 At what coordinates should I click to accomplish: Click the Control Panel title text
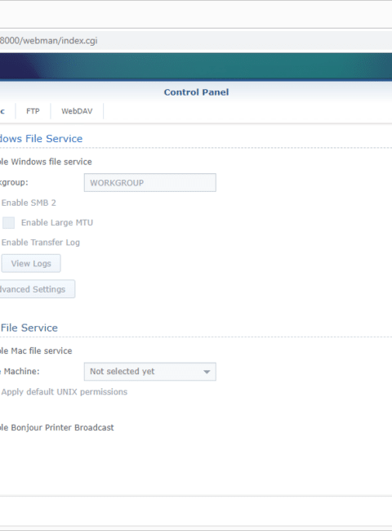coord(196,92)
